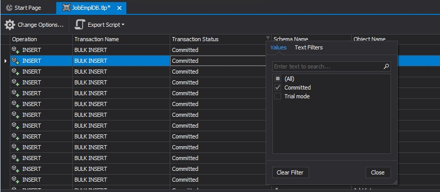Uncheck the Committed filter checkbox
Image resolution: width=440 pixels, height=192 pixels.
click(x=278, y=88)
